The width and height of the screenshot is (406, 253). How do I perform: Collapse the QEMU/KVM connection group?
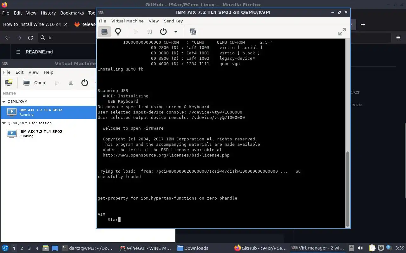(x=4, y=102)
